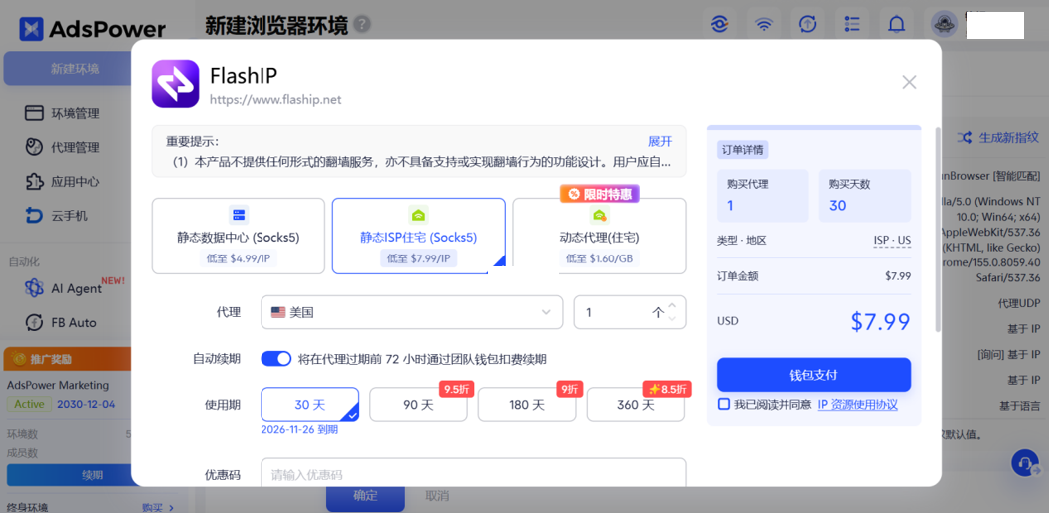The width and height of the screenshot is (1049, 513).
Task: Open the customer support headset icon
Action: tap(1024, 463)
